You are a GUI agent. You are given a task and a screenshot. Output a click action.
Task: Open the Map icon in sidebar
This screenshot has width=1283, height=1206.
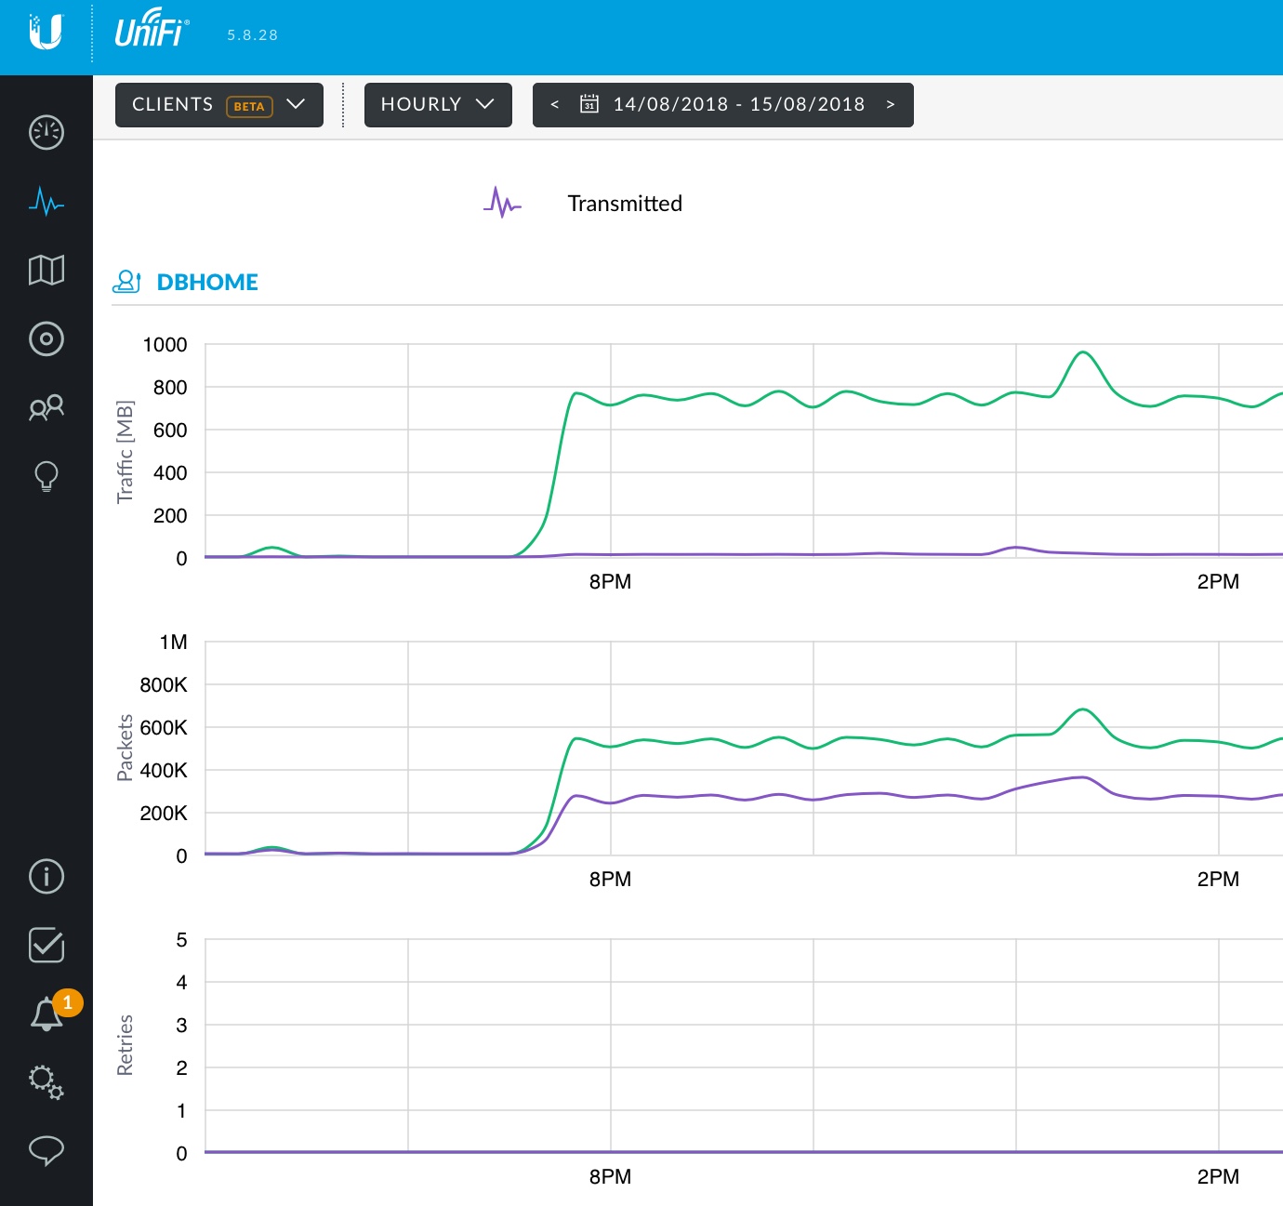tap(46, 270)
